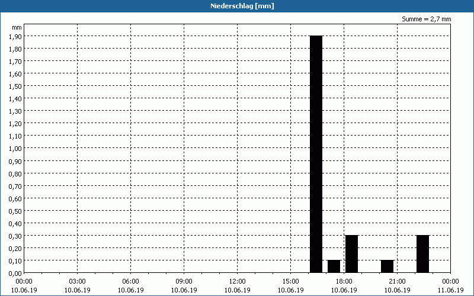Click the 21:00 time label
This screenshot has height=296, width=474.
point(397,281)
